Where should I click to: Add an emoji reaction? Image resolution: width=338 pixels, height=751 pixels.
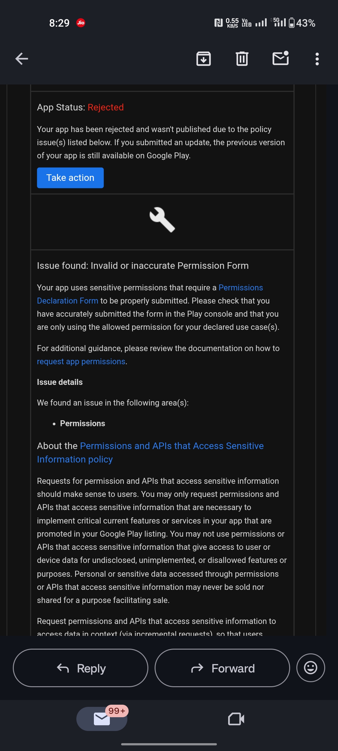[310, 668]
